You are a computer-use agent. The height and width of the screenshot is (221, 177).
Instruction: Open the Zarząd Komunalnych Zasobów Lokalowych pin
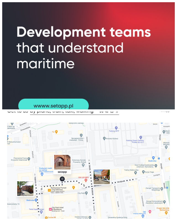tap(164, 202)
